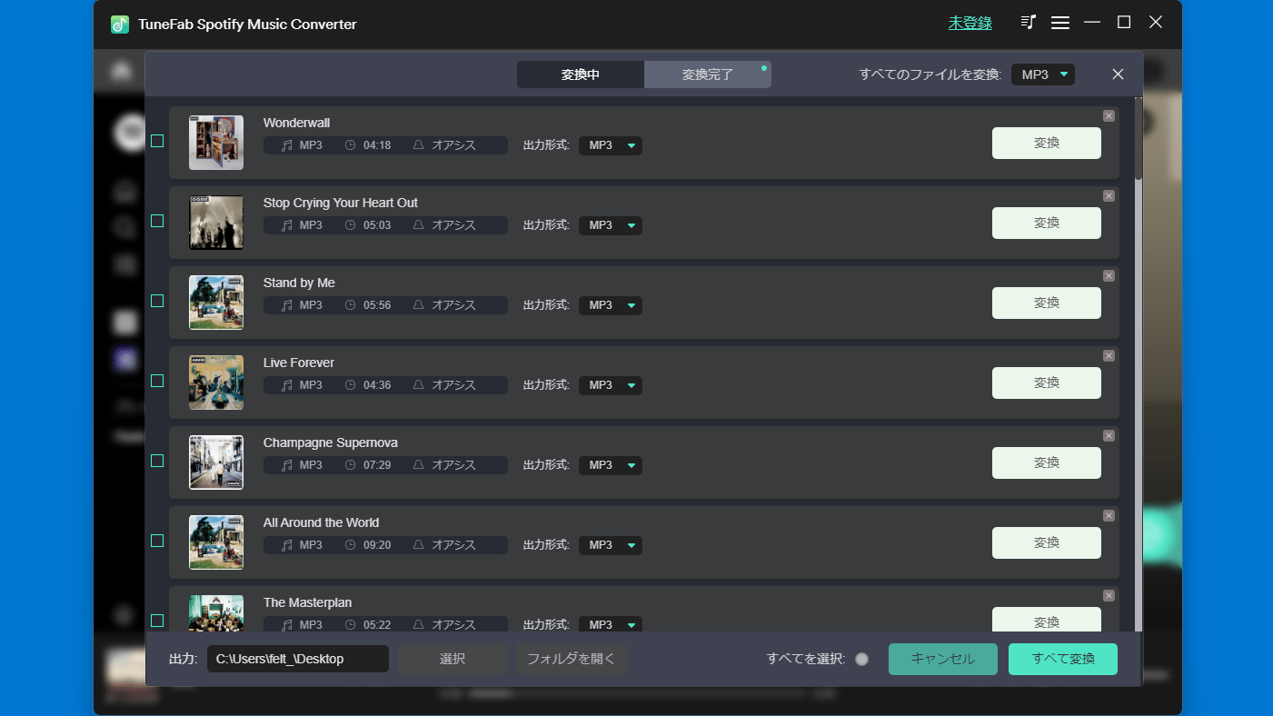Click Champagne Supernova album cover

coord(216,462)
